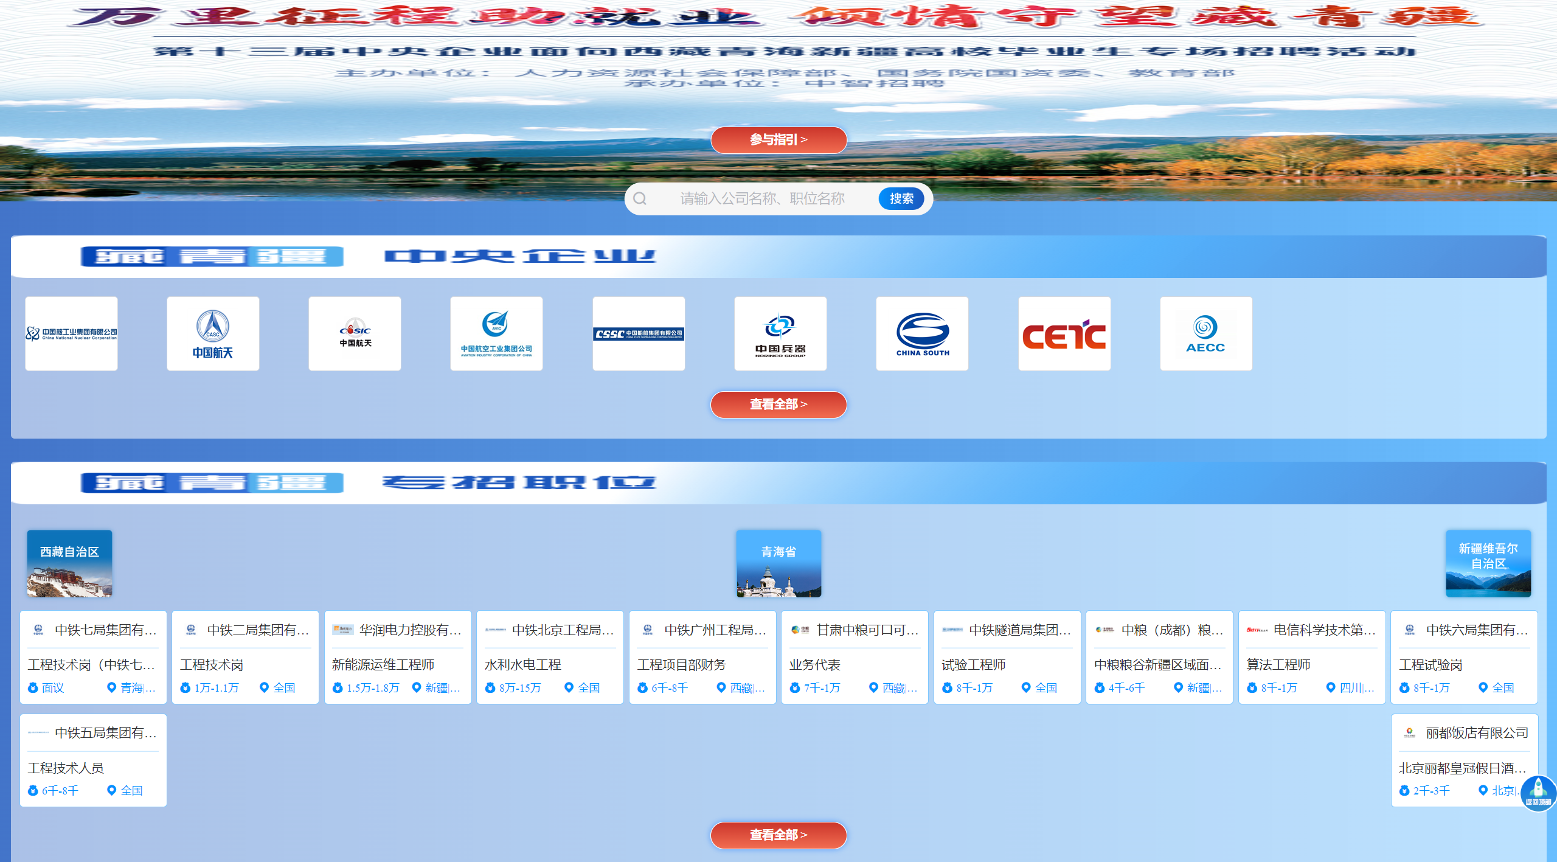
Task: Click 查看全部 under central enterprises logos
Action: [778, 405]
